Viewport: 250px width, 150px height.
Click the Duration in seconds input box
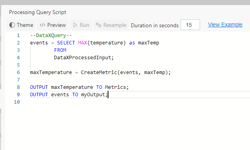point(190,25)
